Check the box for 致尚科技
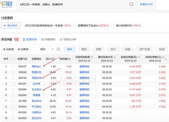 coord(13,101)
